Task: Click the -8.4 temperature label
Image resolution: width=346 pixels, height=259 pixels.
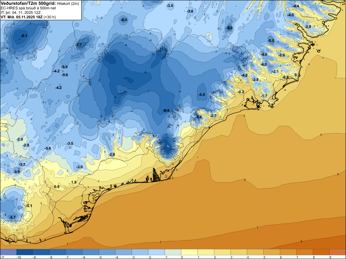Action: tap(166, 110)
